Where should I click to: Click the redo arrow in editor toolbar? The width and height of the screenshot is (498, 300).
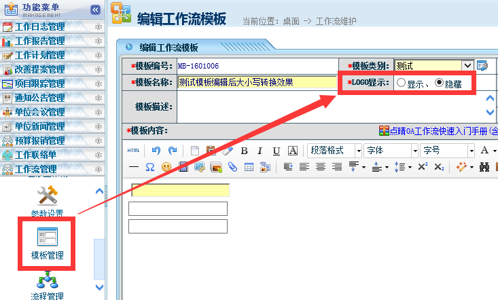pyautogui.click(x=172, y=151)
